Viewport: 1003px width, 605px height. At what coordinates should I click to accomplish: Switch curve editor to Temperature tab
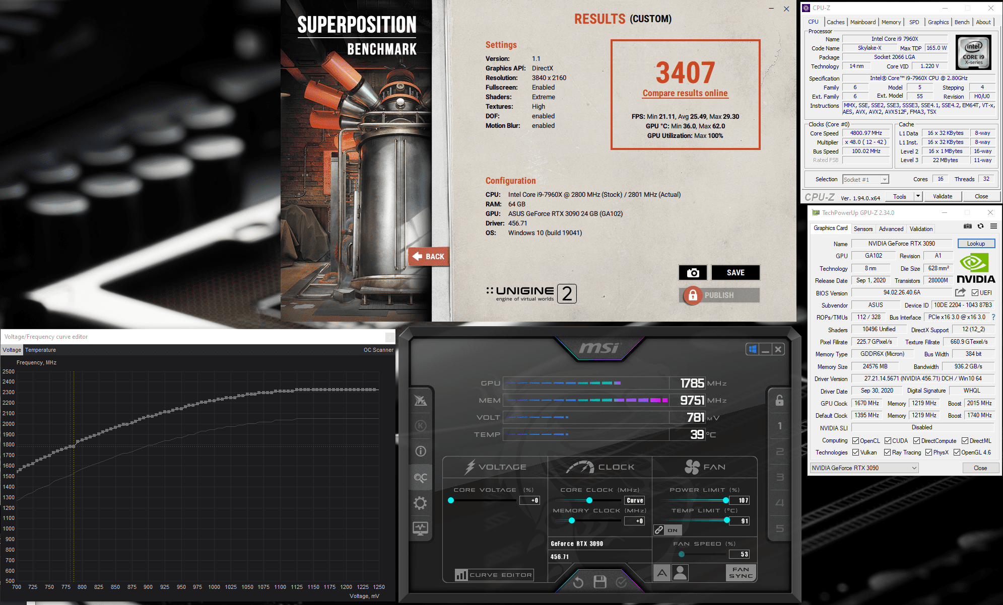click(x=40, y=350)
